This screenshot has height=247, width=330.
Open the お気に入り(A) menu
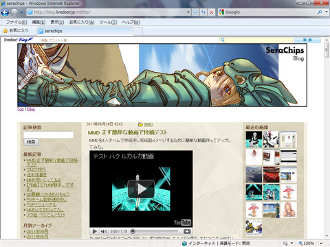click(82, 22)
